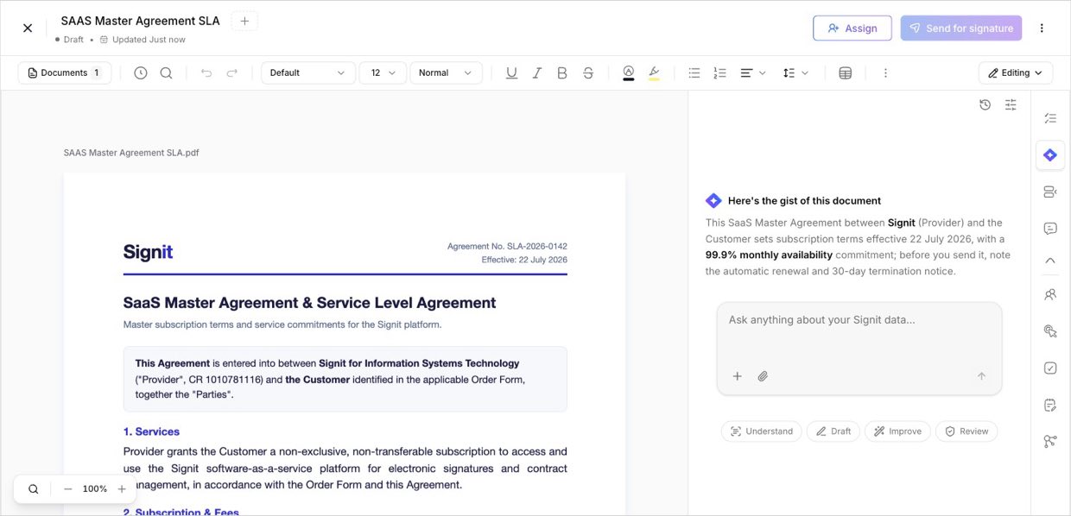Open the clause notes sidebar icon
Image resolution: width=1071 pixels, height=516 pixels.
pyautogui.click(x=1050, y=405)
